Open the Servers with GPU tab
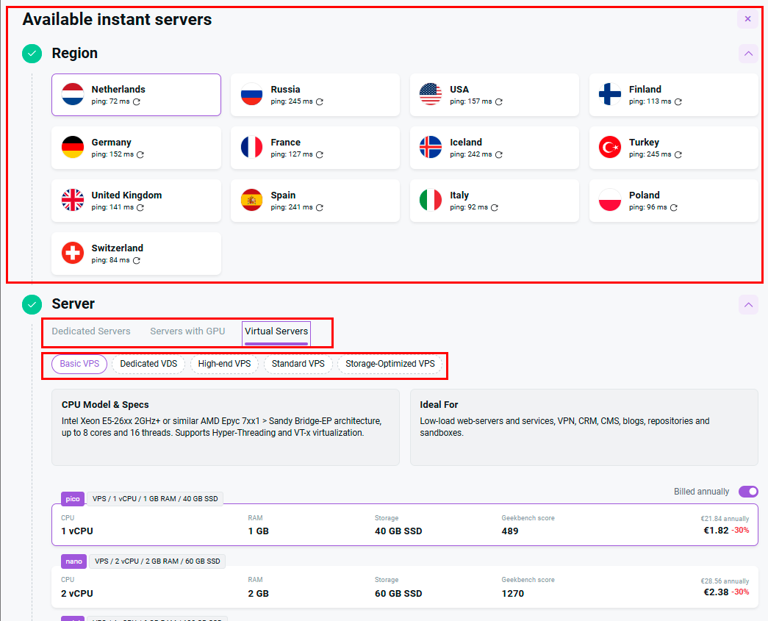This screenshot has width=768, height=621. click(x=187, y=331)
